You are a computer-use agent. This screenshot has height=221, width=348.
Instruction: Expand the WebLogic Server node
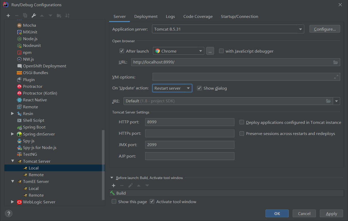(12, 202)
